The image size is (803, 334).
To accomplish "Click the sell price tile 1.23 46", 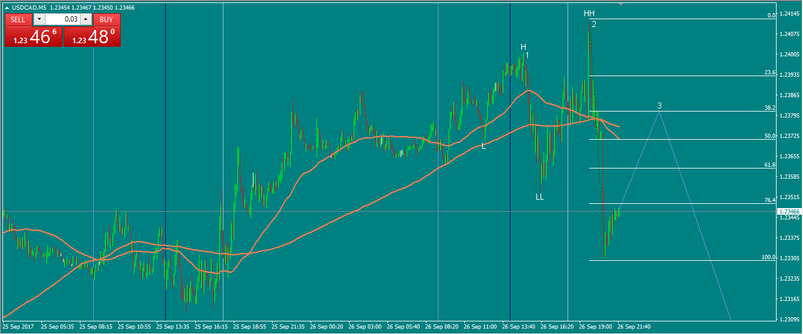I will tap(33, 37).
